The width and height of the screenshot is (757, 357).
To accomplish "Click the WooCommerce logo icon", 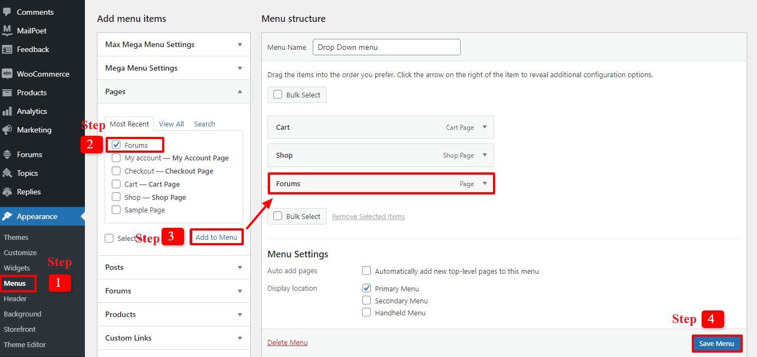I will tap(7, 74).
